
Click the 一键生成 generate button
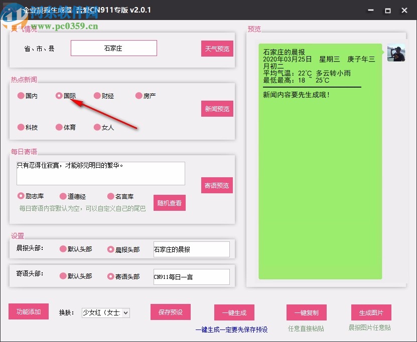point(234,312)
